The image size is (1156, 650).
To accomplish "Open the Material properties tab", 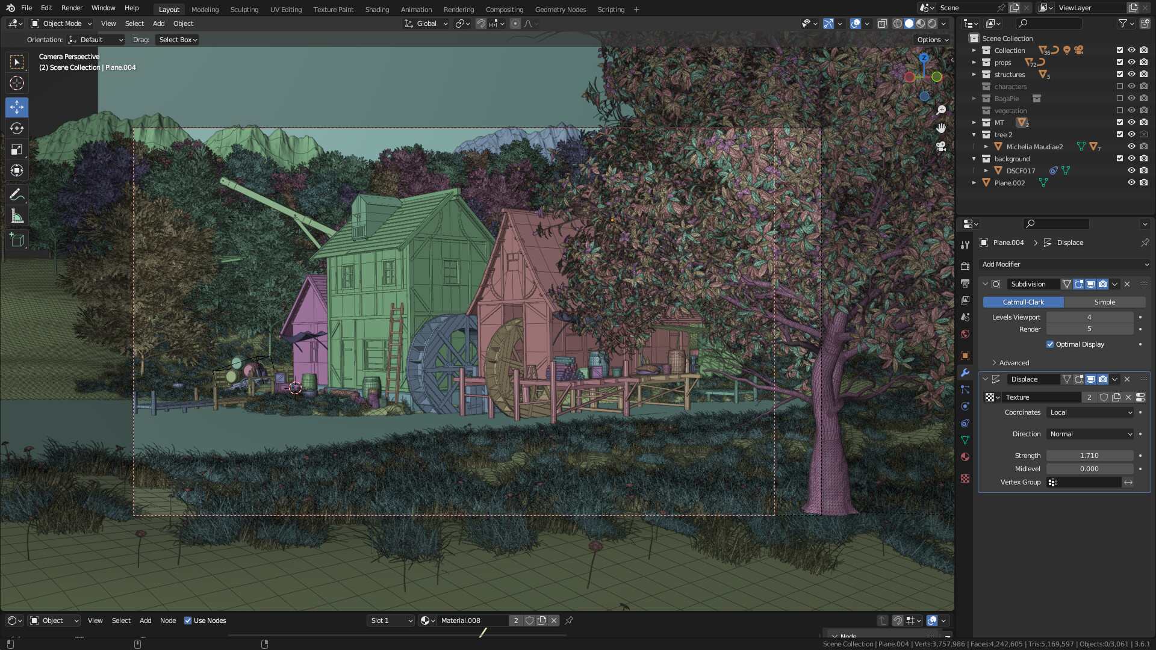I will pos(965,457).
